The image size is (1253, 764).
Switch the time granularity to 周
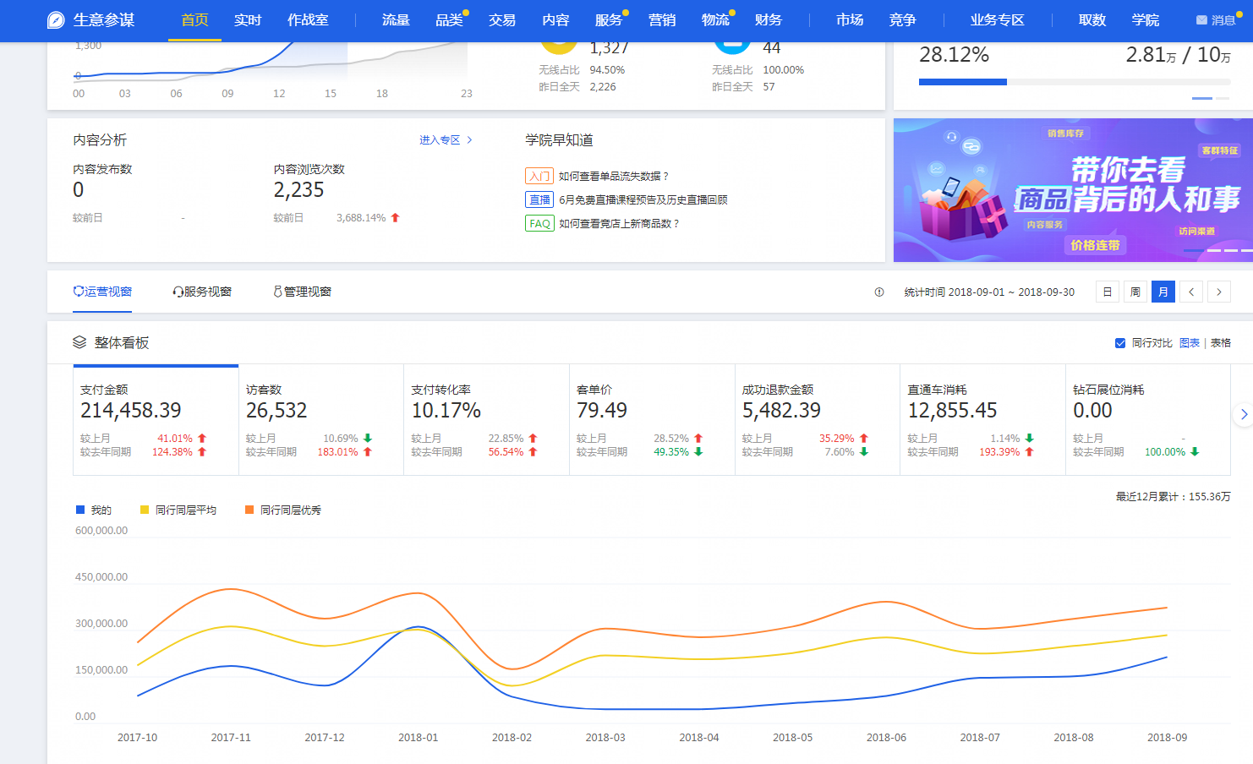pos(1135,292)
